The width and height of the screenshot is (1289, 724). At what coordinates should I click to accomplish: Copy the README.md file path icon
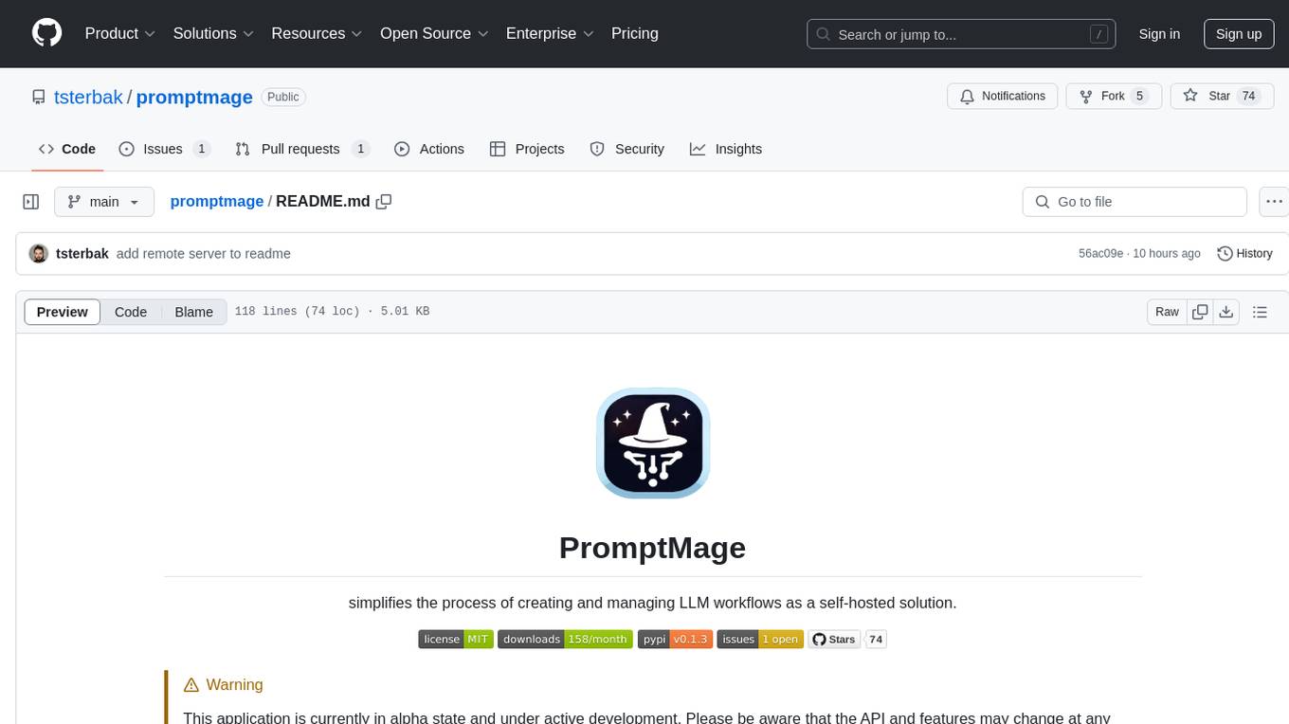pos(384,201)
